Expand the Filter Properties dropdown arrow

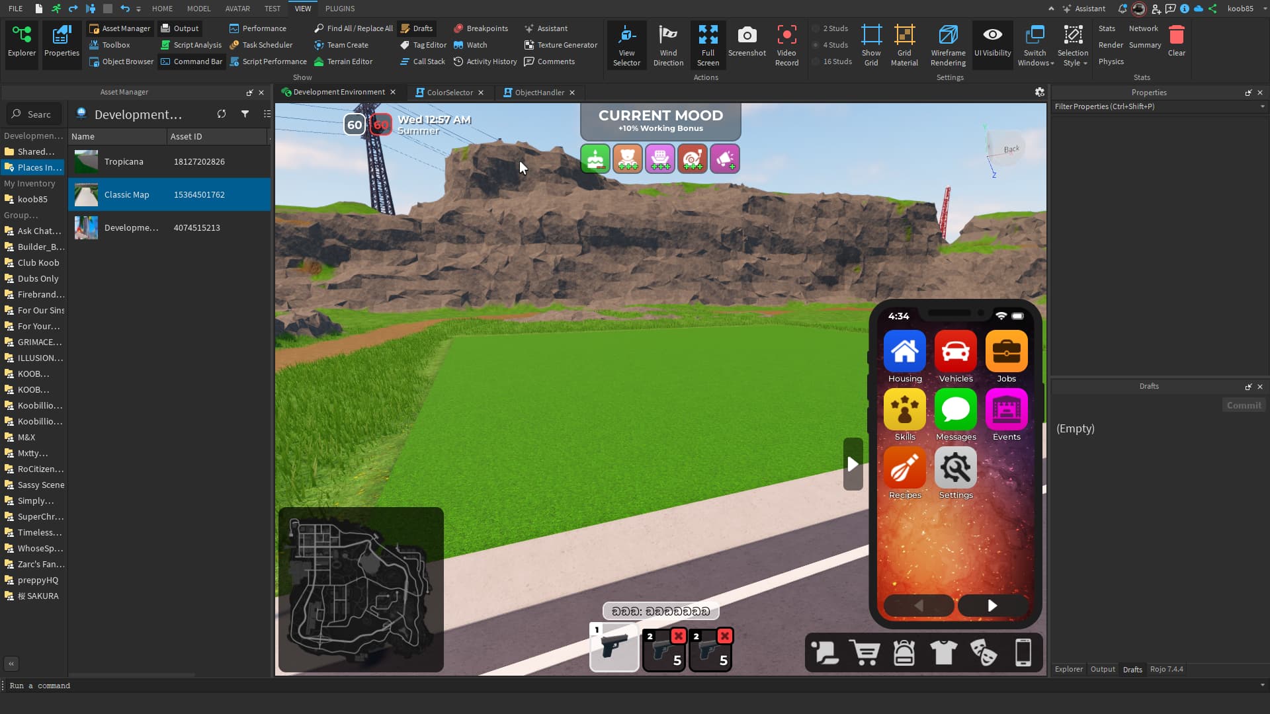[x=1262, y=106]
